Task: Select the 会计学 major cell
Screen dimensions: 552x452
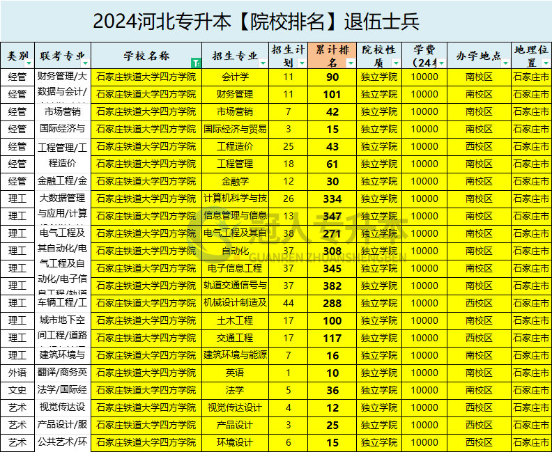Action: [235, 77]
